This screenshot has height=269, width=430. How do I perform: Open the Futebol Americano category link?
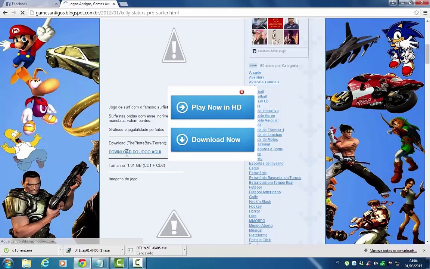(265, 192)
